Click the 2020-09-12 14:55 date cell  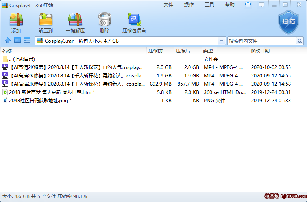click(x=271, y=76)
